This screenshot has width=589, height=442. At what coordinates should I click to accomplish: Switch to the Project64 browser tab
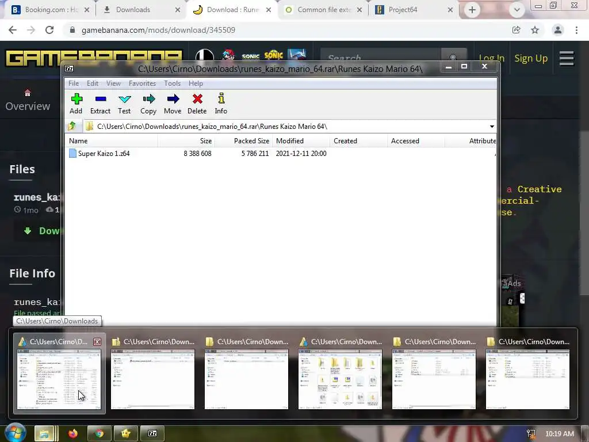(x=414, y=10)
